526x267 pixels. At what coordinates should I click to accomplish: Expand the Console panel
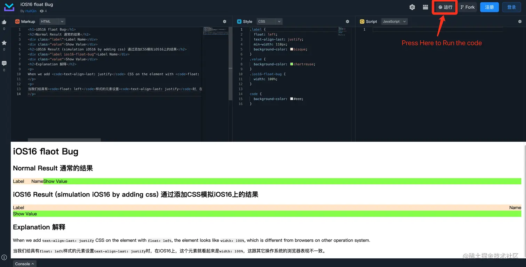pyautogui.click(x=25, y=264)
